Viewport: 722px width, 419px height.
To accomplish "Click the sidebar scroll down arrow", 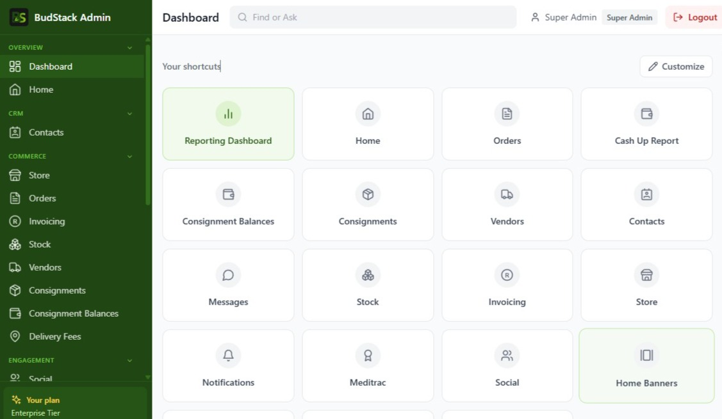I will (x=148, y=377).
